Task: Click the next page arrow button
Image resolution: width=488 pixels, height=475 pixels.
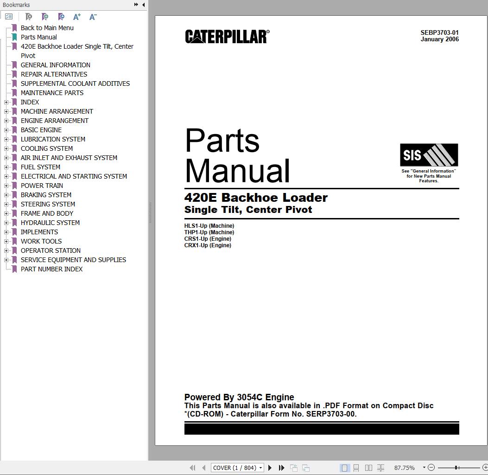Action: (x=270, y=468)
